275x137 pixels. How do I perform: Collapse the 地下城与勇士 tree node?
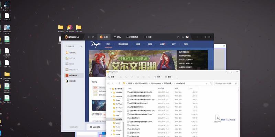tap(110, 89)
